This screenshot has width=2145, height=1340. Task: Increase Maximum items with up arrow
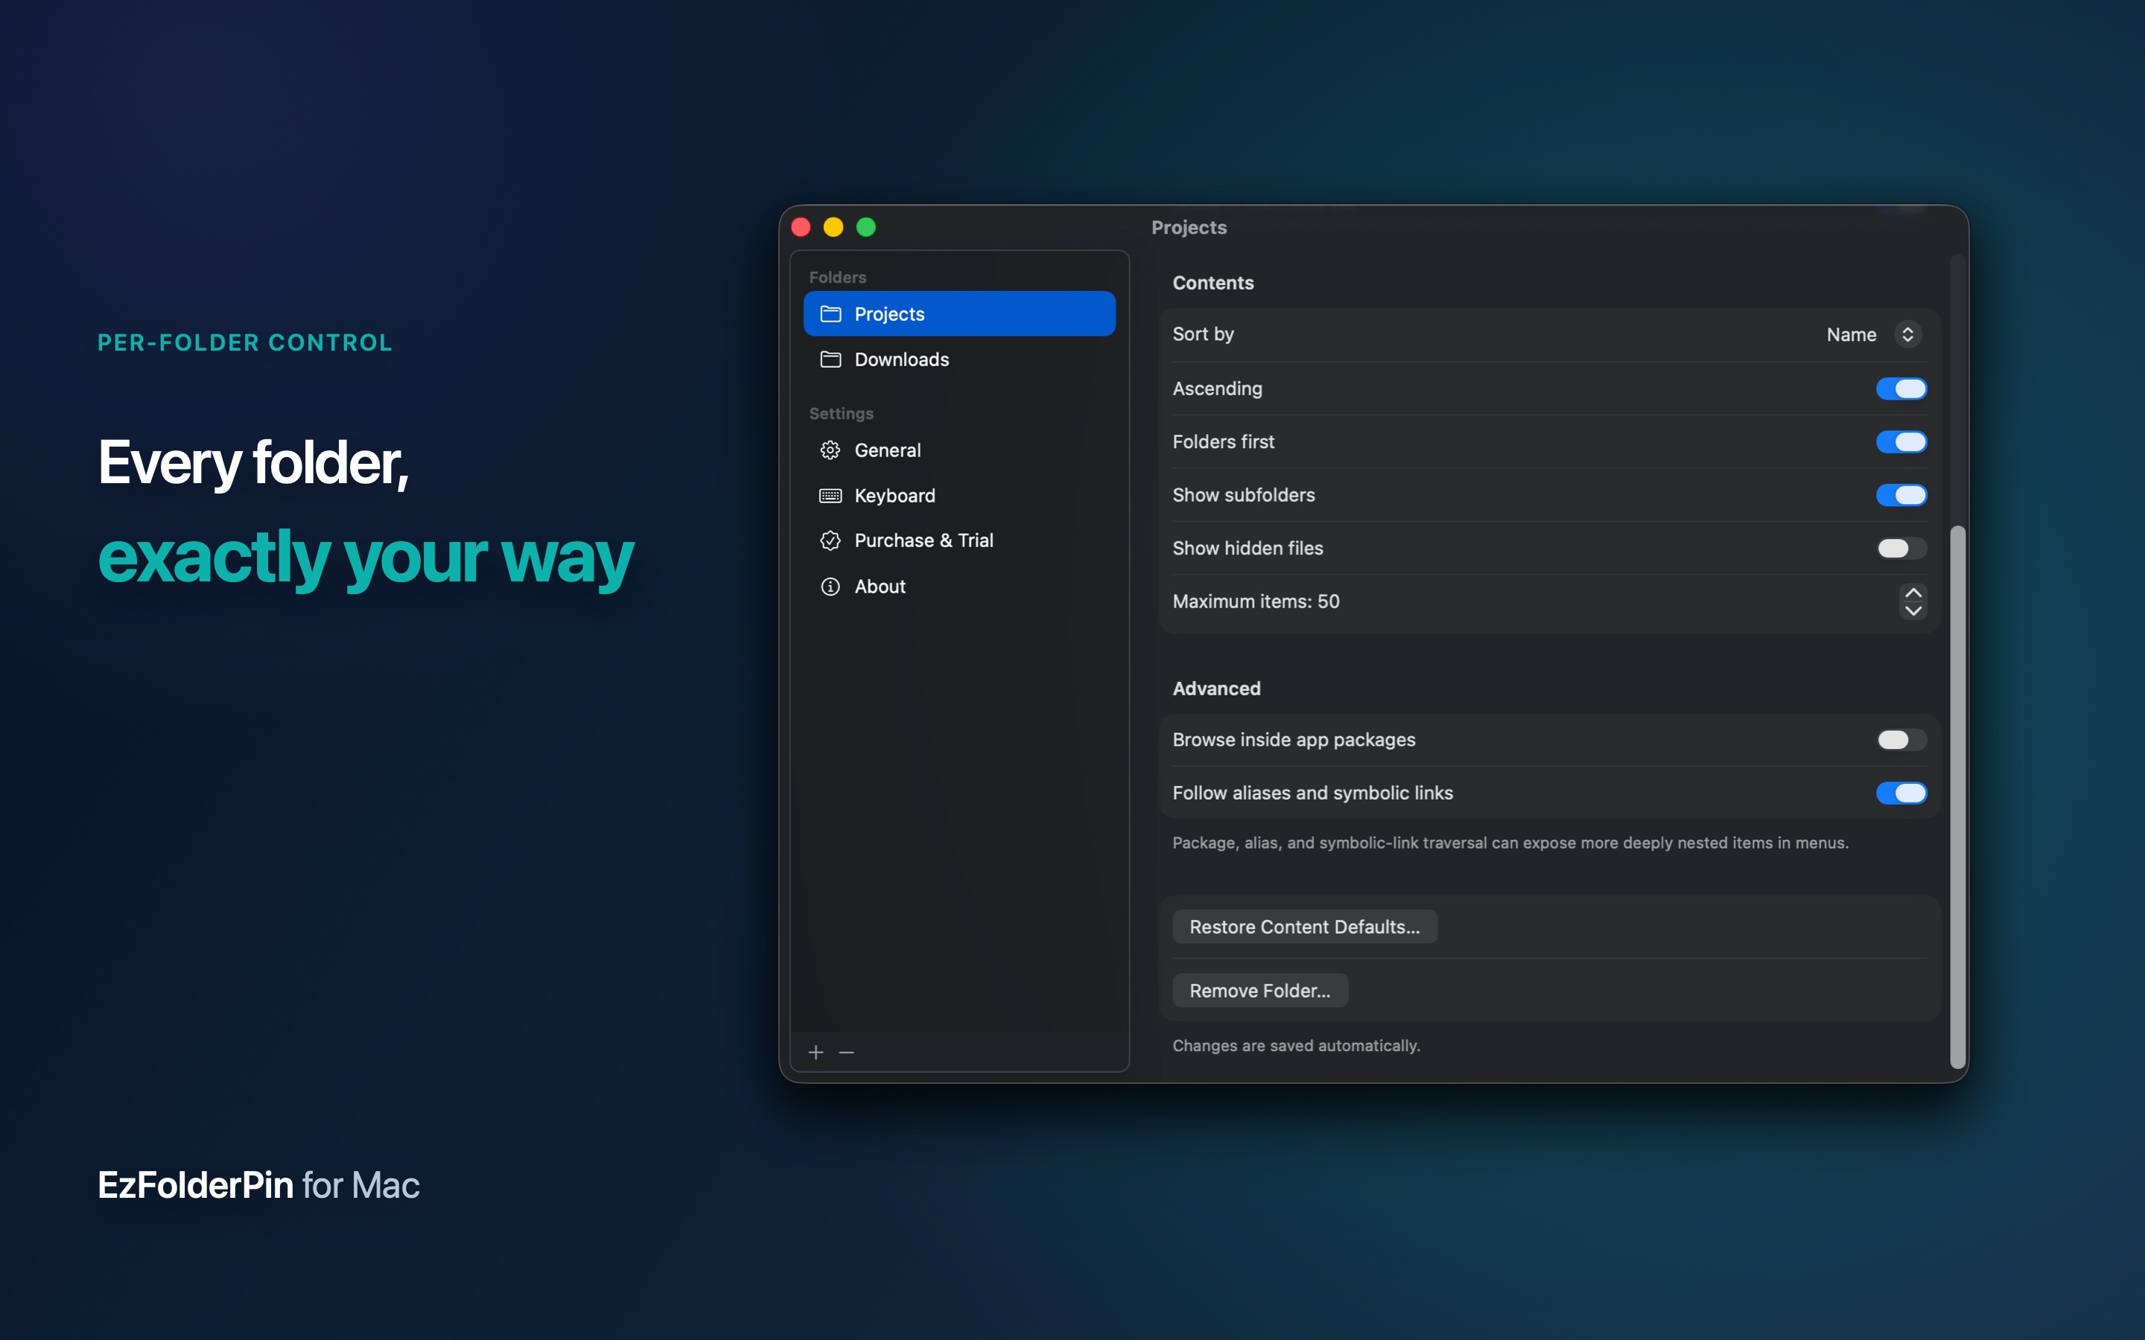click(1913, 592)
